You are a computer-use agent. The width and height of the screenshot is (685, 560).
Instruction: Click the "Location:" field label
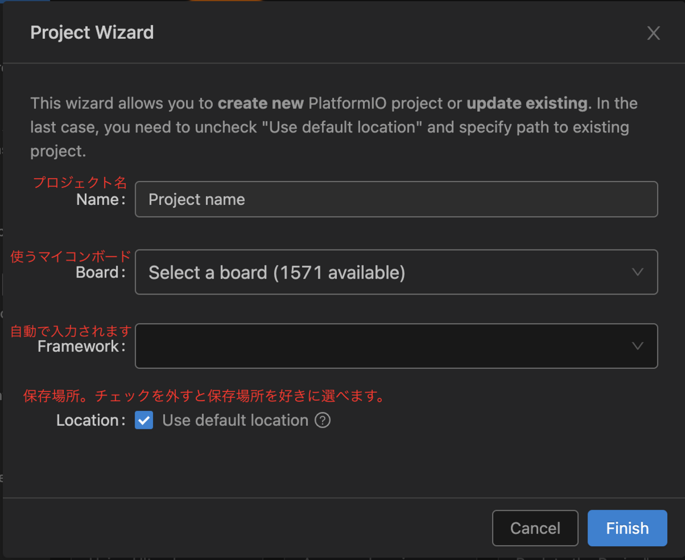point(91,421)
